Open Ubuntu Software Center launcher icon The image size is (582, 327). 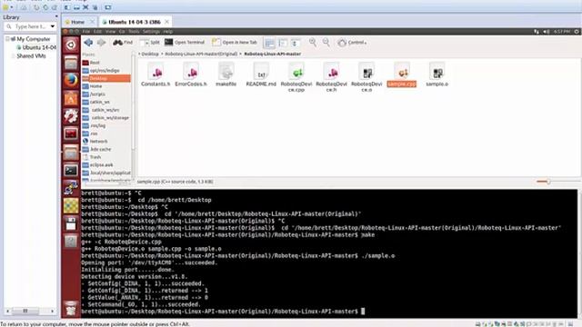pos(71,99)
